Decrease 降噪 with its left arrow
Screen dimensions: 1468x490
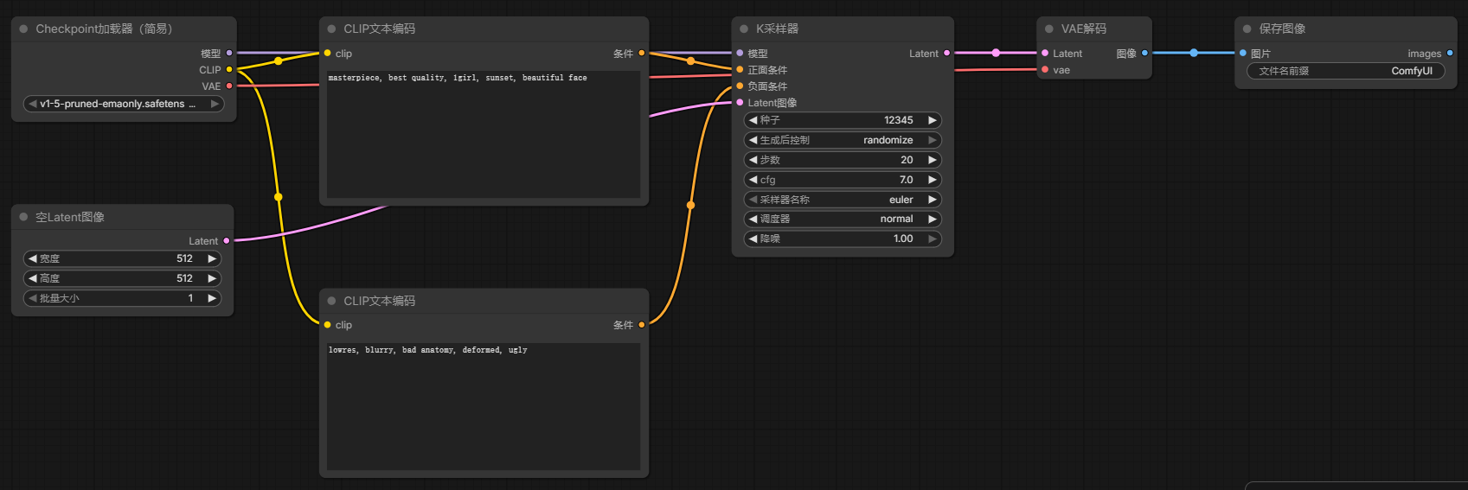[x=753, y=239]
